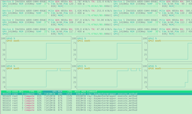Click the POW 117 / 400 W reading
This screenshot has width=192, height=114.
click(x=74, y=32)
